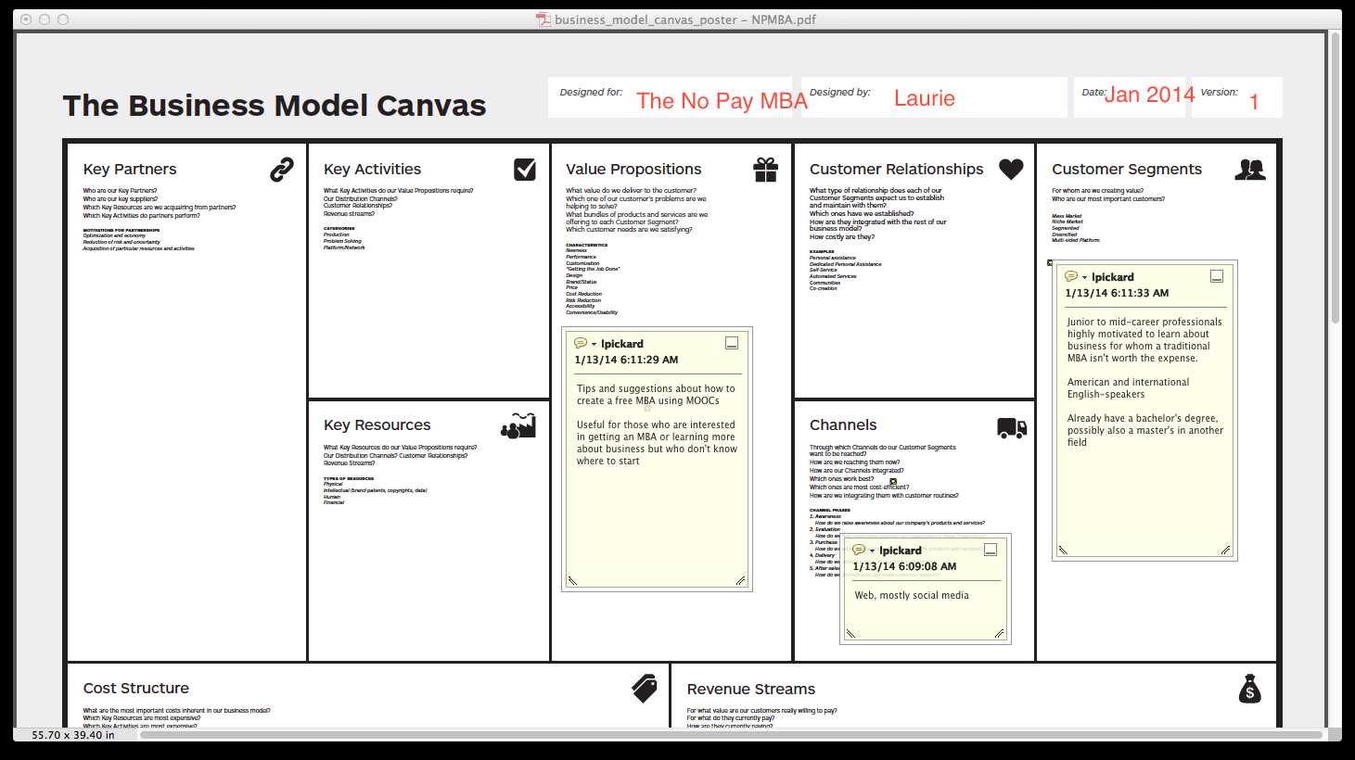The width and height of the screenshot is (1355, 760).
Task: Click the Customer Segments note speech bubble icon
Action: (1071, 276)
